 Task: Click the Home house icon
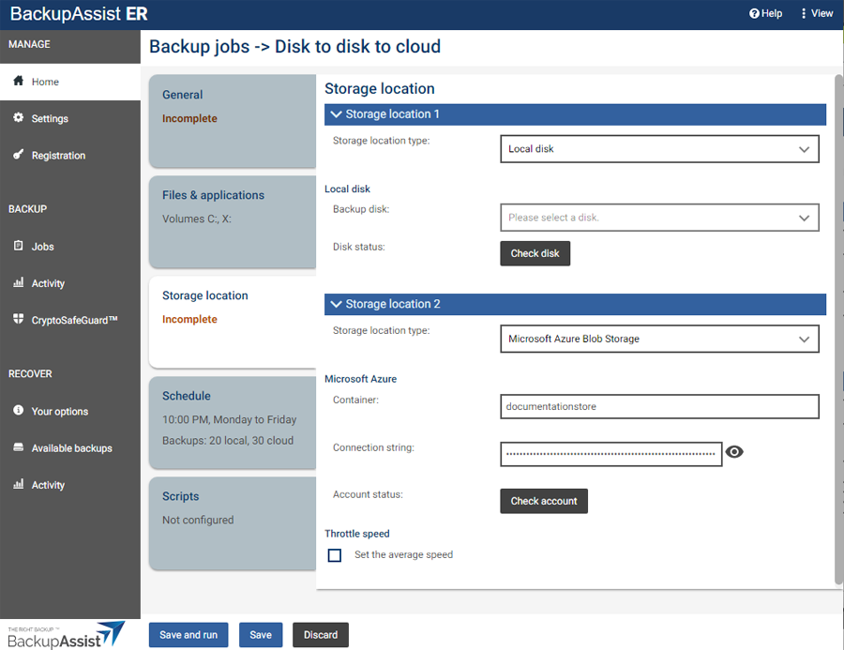[19, 81]
